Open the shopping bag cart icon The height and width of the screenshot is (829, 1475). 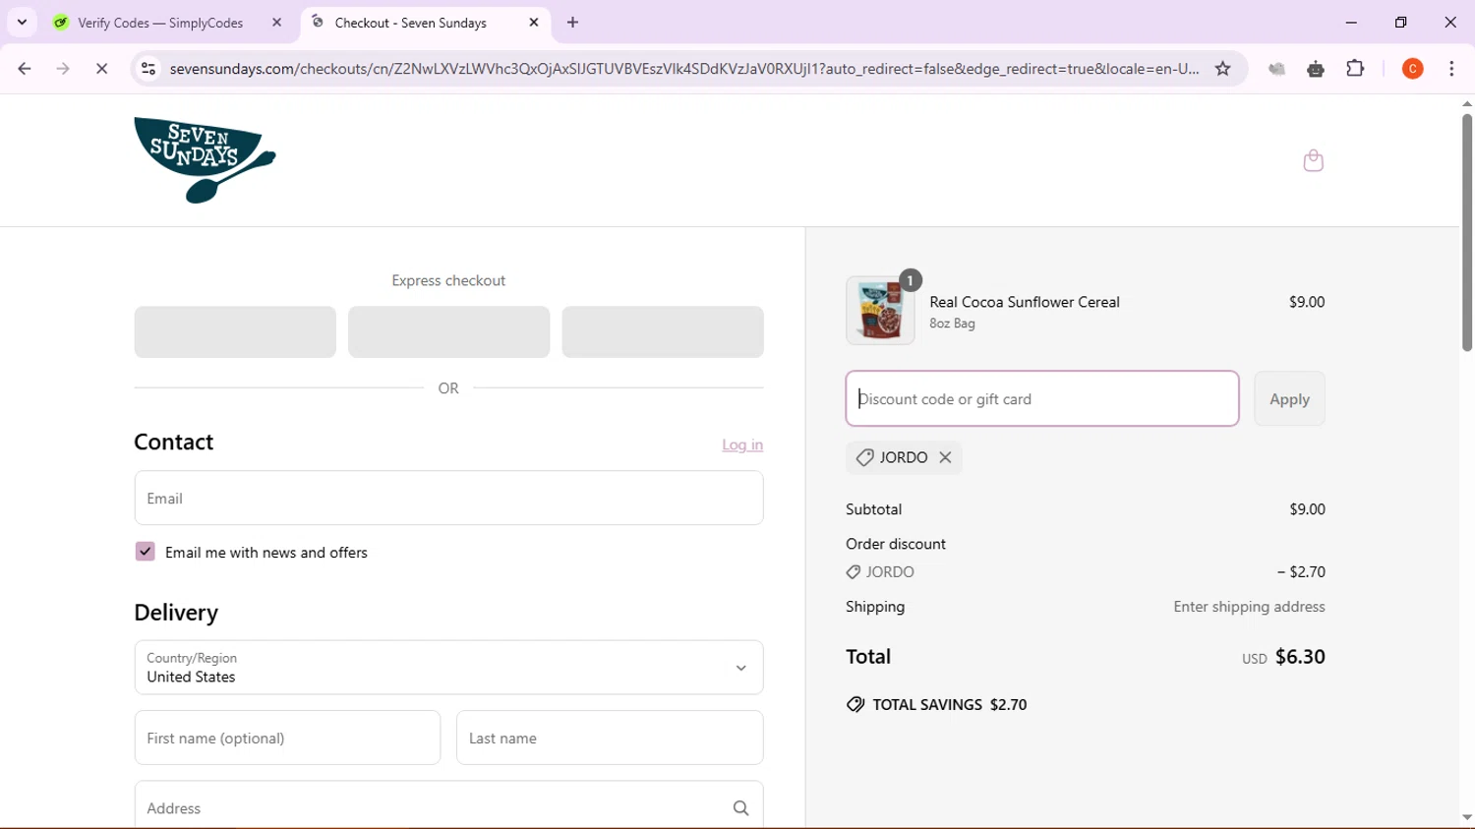pyautogui.click(x=1313, y=160)
